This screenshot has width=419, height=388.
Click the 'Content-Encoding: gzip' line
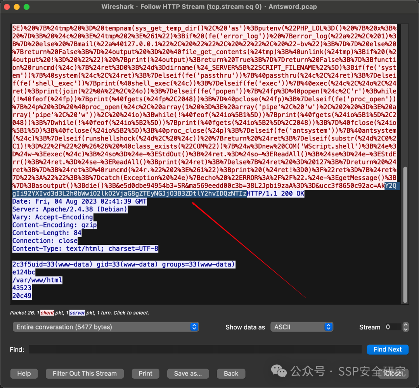(x=55, y=225)
